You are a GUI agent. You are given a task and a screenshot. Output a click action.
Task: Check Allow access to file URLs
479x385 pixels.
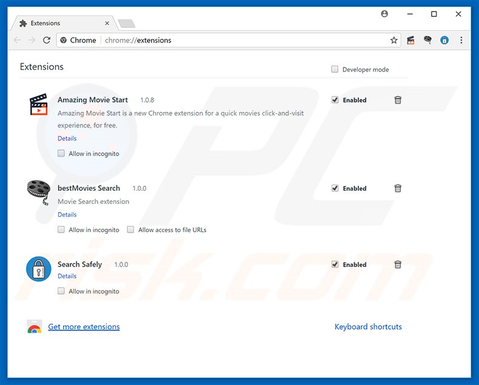(x=130, y=230)
